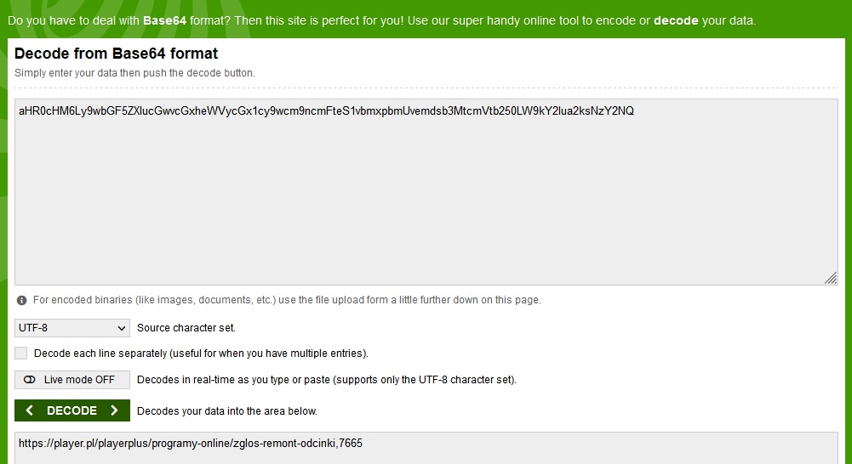852x464 pixels.
Task: Click the switch icon in Live mode button
Action: pyautogui.click(x=30, y=380)
